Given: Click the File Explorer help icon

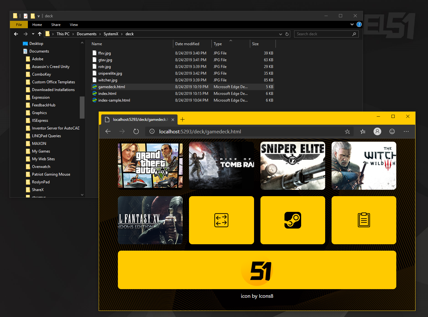Looking at the screenshot, I should pos(359,24).
